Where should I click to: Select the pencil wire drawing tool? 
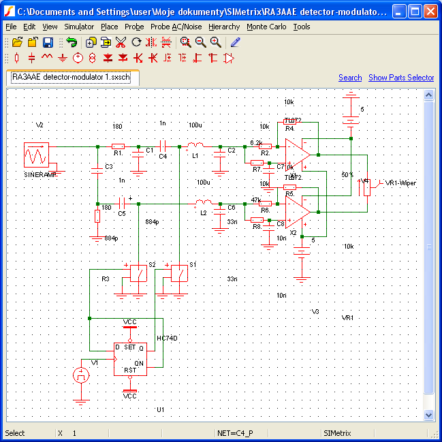click(236, 42)
